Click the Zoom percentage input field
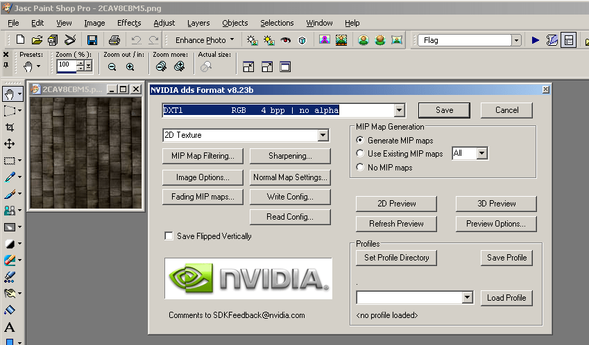 click(x=67, y=65)
